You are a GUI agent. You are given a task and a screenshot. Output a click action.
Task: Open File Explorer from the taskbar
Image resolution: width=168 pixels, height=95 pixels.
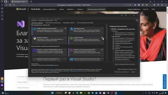coord(81,93)
